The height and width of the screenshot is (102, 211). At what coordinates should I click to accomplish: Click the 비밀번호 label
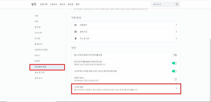(x=83, y=25)
